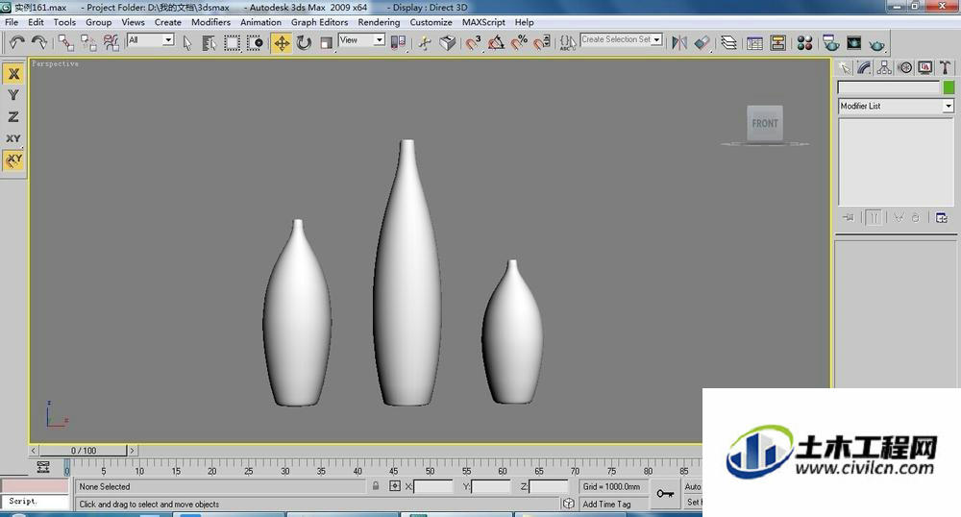Screen dimensions: 961x517
Task: Switch to the Hierarchy panel tab
Action: tap(884, 68)
